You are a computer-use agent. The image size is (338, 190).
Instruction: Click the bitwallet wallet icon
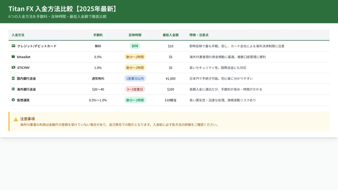[x=13, y=57]
